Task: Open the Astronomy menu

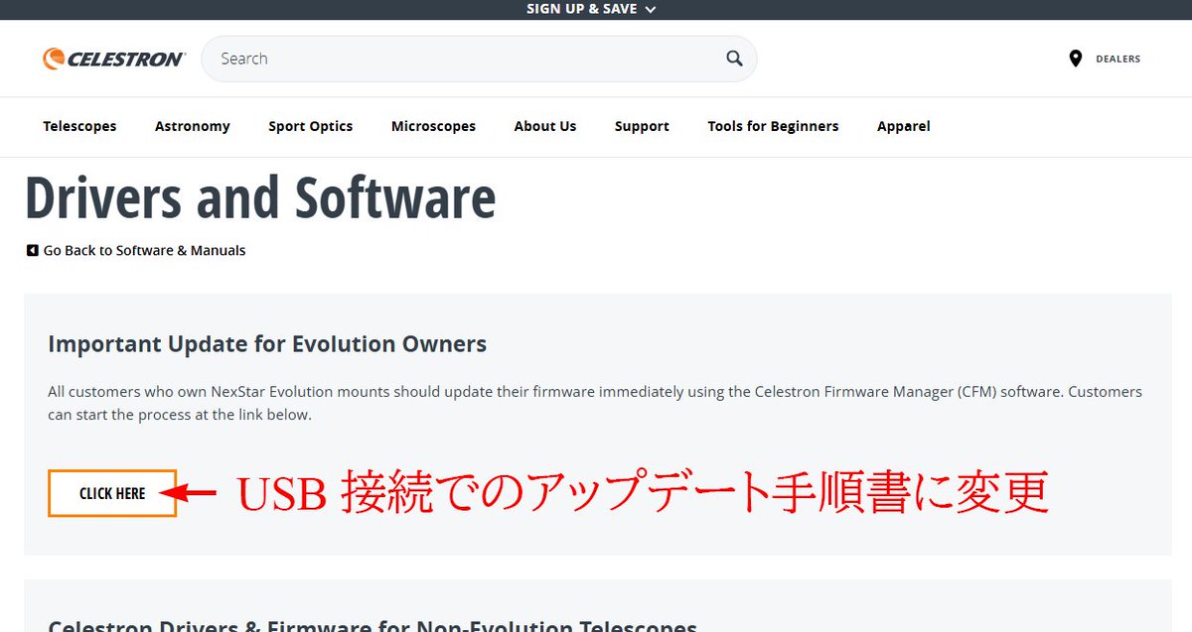Action: (x=193, y=126)
